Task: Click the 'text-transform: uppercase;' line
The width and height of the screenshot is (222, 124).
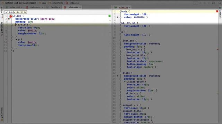Action: point(145,61)
